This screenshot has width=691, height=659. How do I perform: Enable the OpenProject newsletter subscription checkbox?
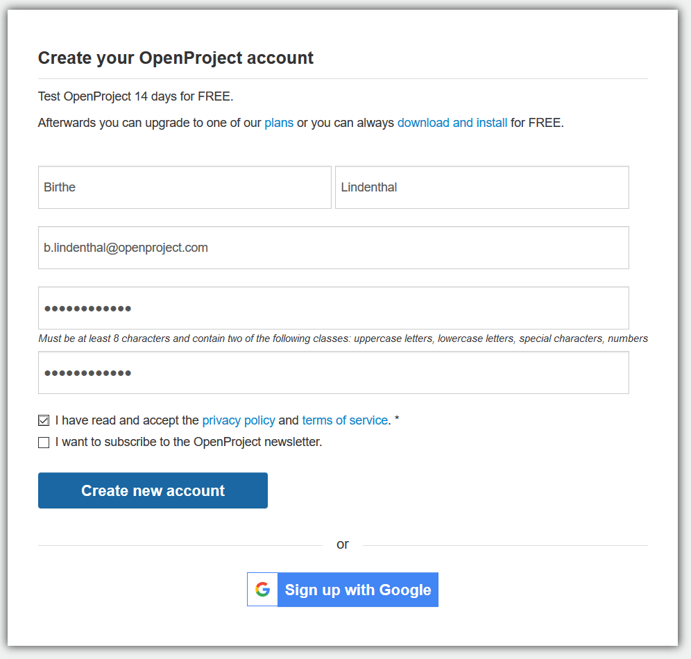(x=44, y=443)
